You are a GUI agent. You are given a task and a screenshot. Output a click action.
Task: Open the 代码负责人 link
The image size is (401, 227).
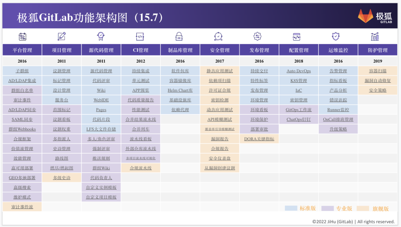click(101, 177)
